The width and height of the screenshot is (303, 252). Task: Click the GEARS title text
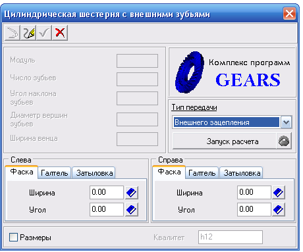(x=248, y=80)
